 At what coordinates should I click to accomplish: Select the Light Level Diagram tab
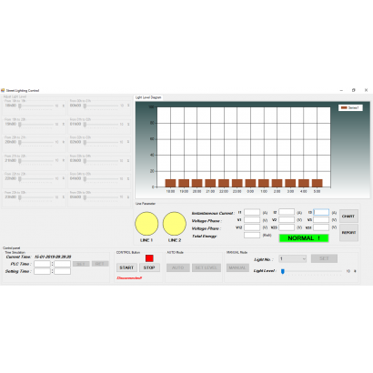(x=148, y=97)
